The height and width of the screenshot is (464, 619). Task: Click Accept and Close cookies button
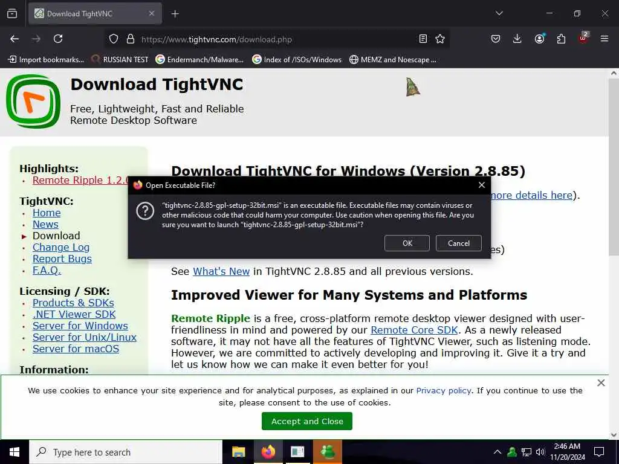(306, 421)
